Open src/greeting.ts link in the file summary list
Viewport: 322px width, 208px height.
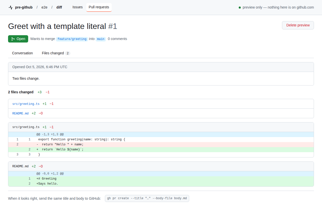(26, 104)
